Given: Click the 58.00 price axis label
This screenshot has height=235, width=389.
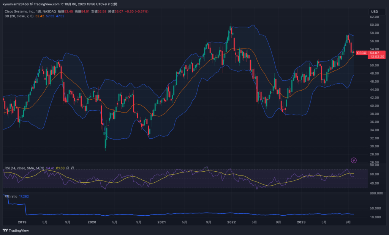Looking at the screenshot, I should pos(374,33).
